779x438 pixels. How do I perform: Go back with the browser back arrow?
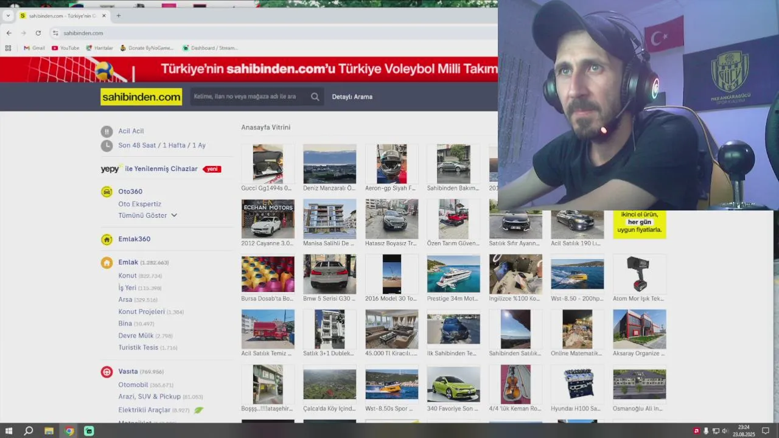9,33
